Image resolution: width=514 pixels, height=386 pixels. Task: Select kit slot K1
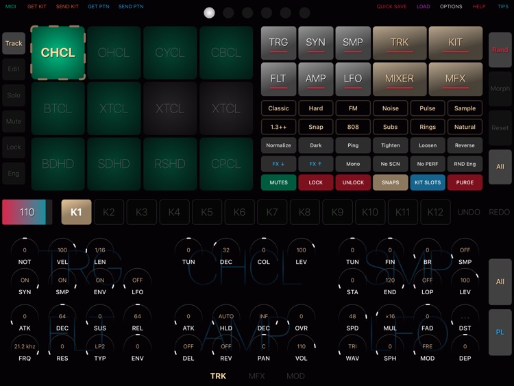(x=76, y=212)
